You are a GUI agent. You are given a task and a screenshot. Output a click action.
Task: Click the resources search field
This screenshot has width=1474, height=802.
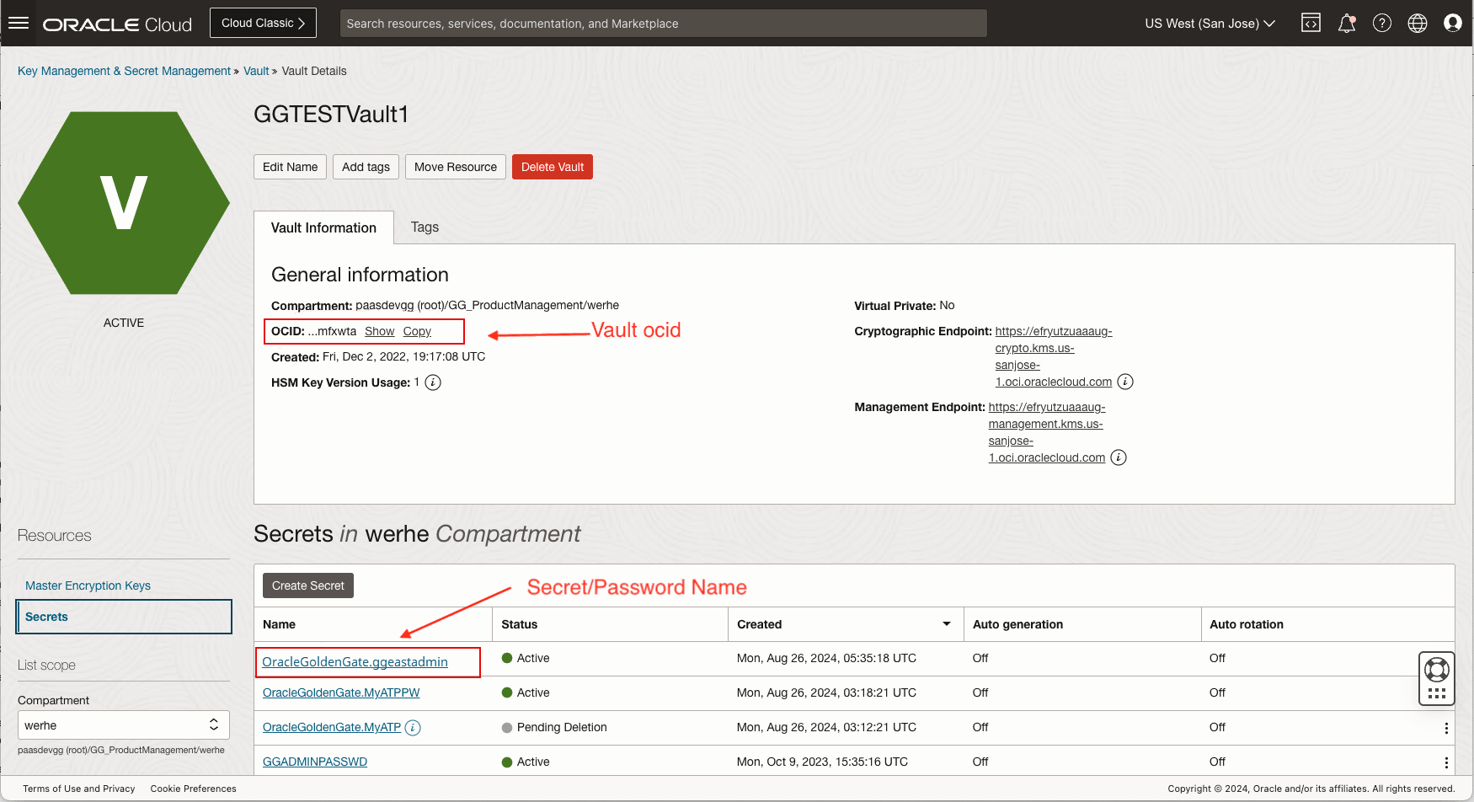[662, 23]
